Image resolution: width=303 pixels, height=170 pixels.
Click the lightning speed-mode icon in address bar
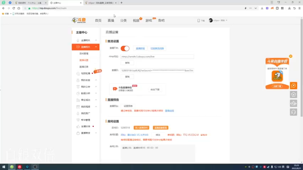[245, 8]
